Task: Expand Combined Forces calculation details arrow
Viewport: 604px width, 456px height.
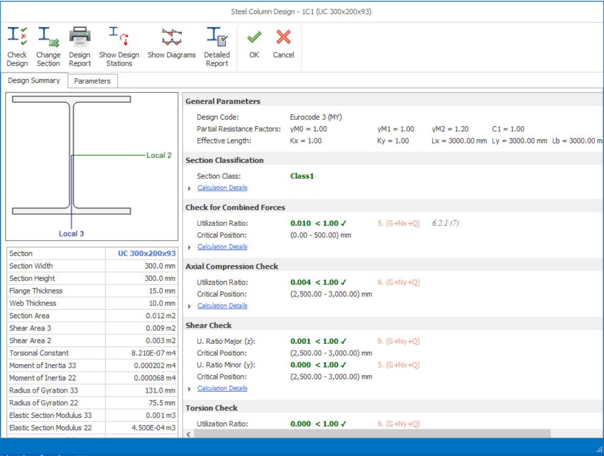Action: tap(190, 247)
